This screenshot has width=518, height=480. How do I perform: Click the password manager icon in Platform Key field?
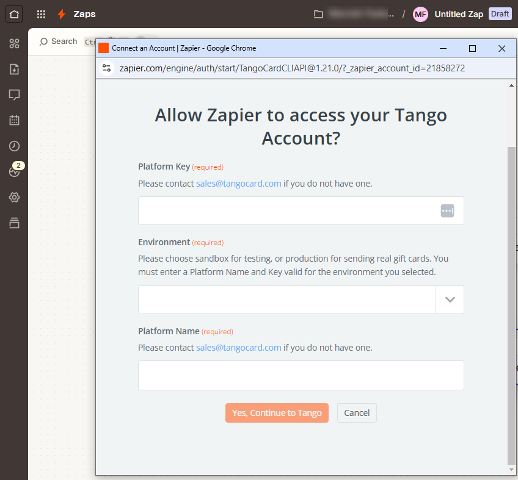447,211
